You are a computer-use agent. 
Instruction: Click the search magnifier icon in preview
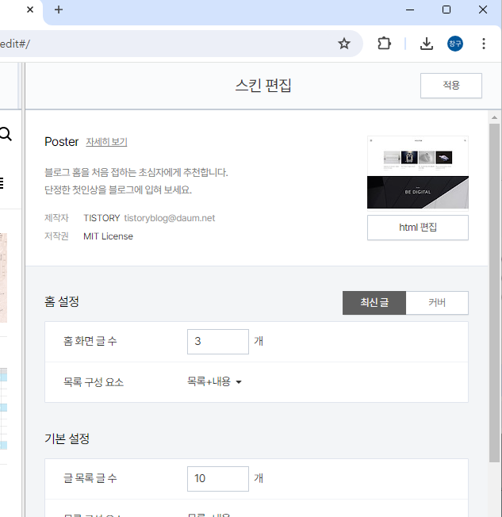coord(6,134)
